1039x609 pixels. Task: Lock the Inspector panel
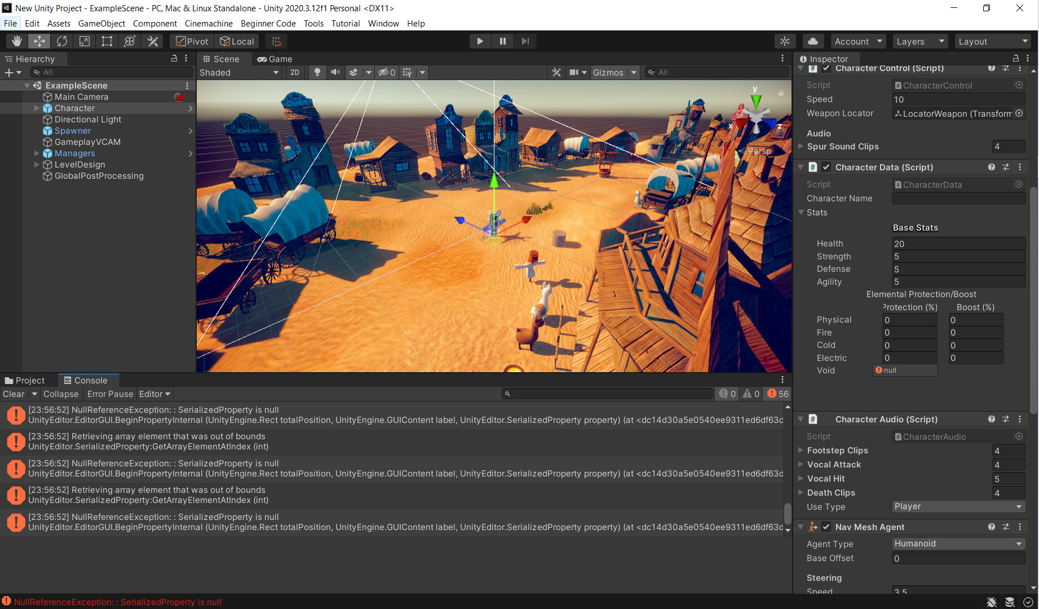1016,58
